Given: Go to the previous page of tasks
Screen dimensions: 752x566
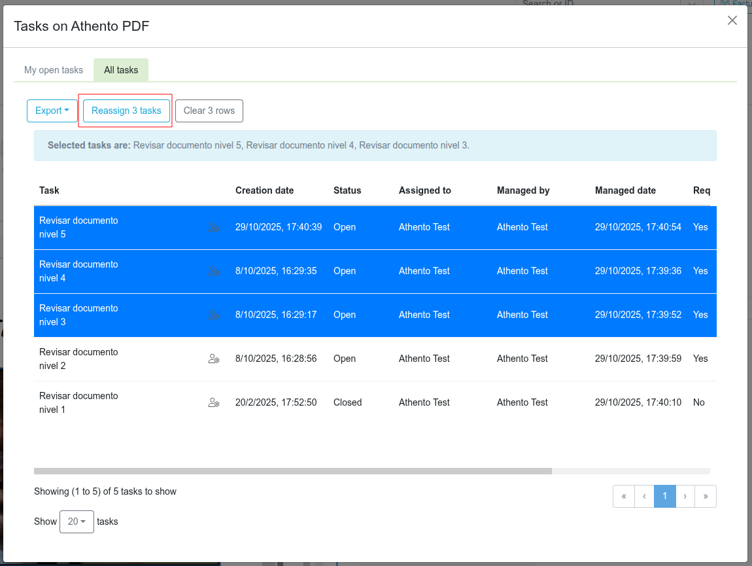Looking at the screenshot, I should pos(644,496).
